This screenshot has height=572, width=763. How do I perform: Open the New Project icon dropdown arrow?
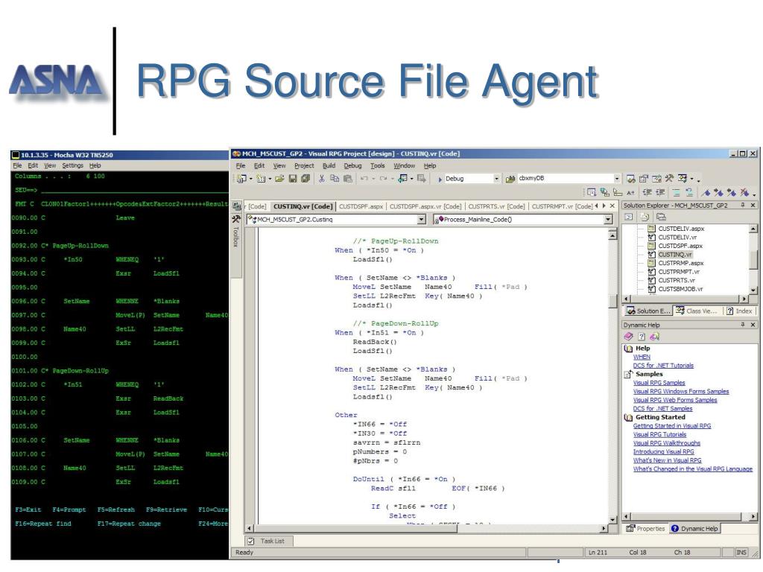click(x=250, y=179)
